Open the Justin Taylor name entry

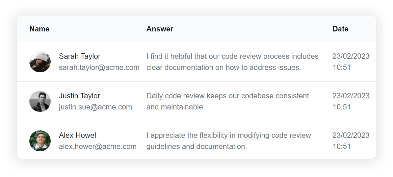pos(79,96)
